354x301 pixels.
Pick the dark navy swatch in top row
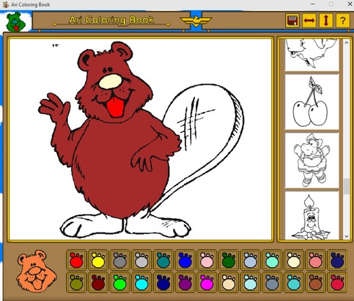click(337, 260)
